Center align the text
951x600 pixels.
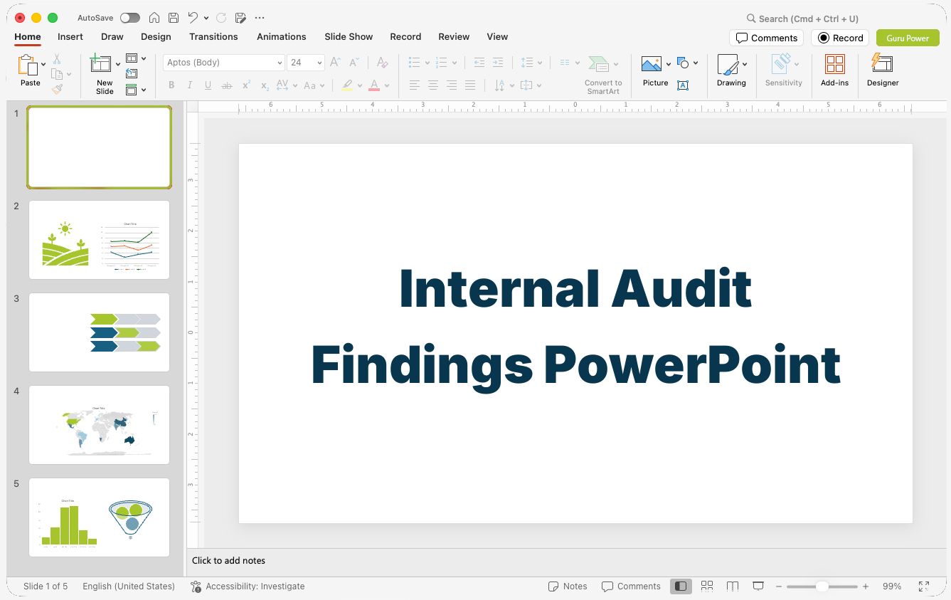coord(433,85)
